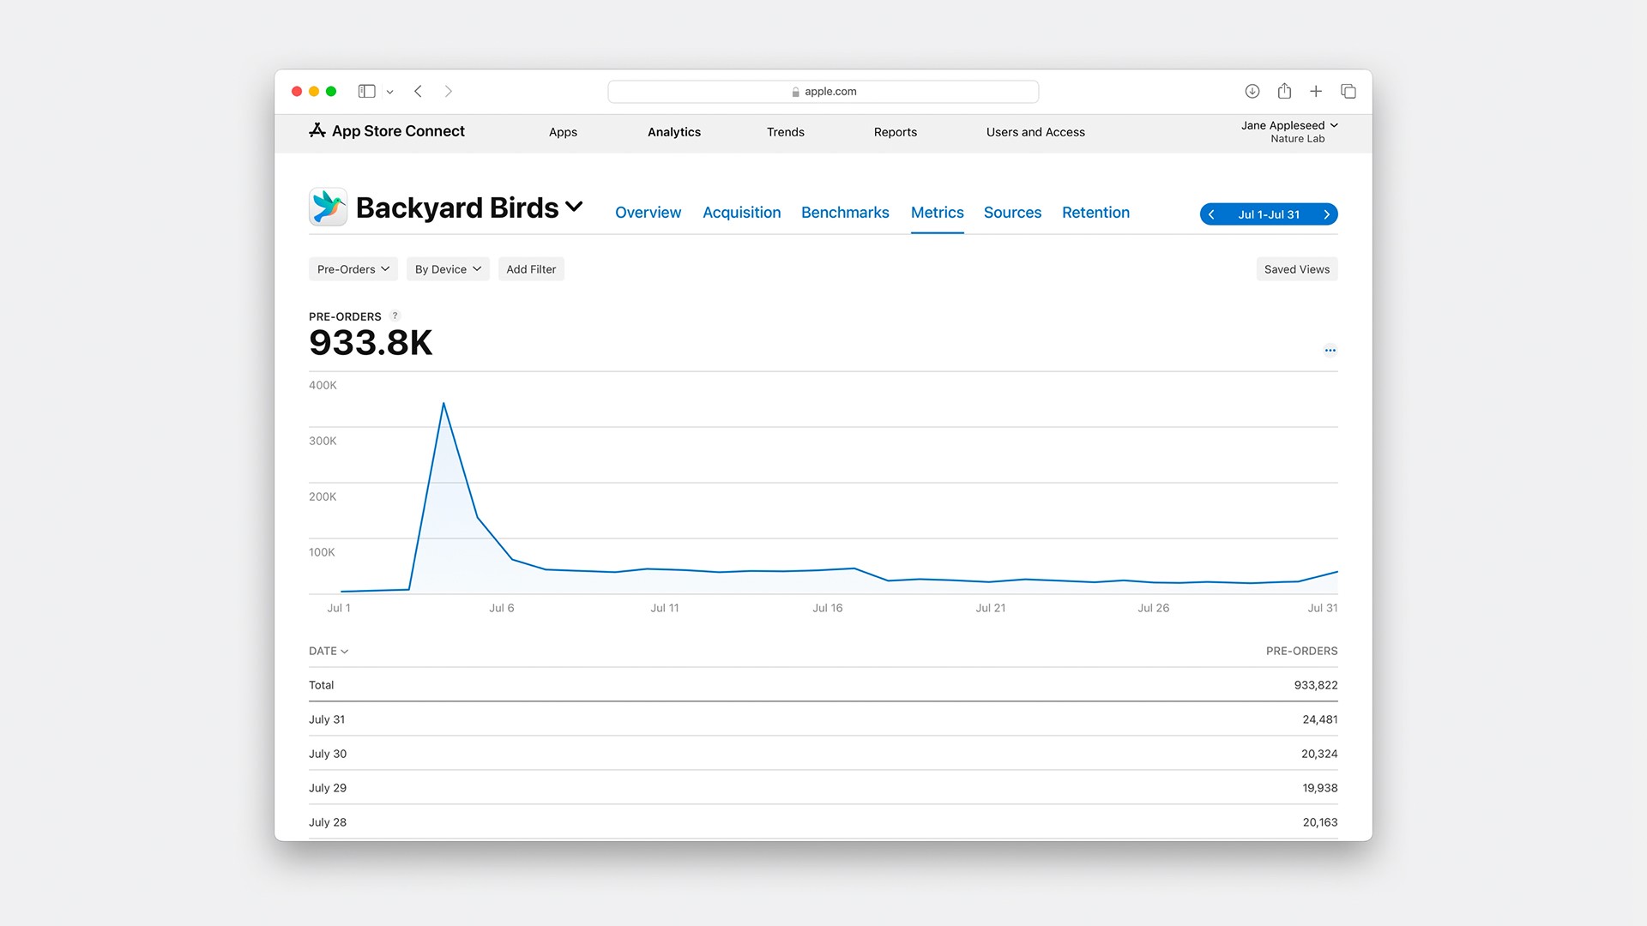The image size is (1647, 926).
Task: Select the July 29 row
Action: 823,788
